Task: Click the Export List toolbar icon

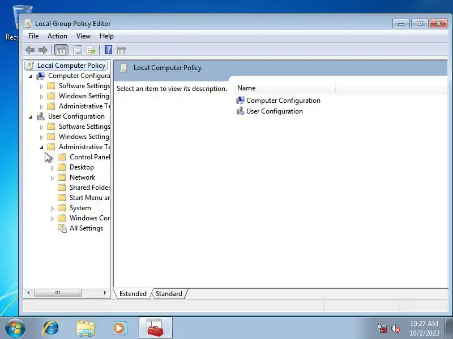Action: [91, 50]
